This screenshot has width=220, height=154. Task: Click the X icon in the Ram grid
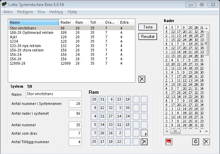[x=144, y=141]
